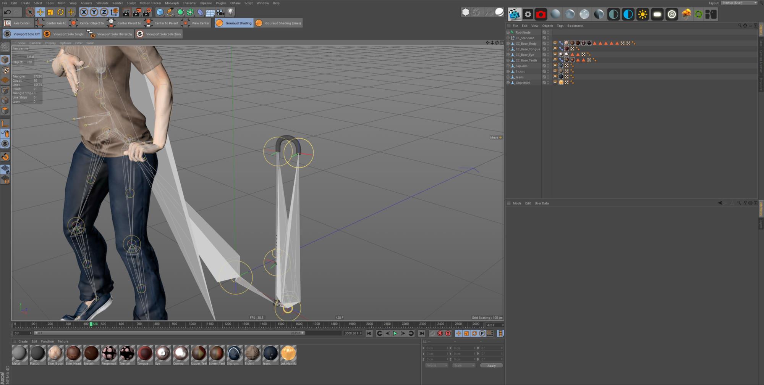
Task: Open Octane settings gear icon
Action: click(x=528, y=14)
